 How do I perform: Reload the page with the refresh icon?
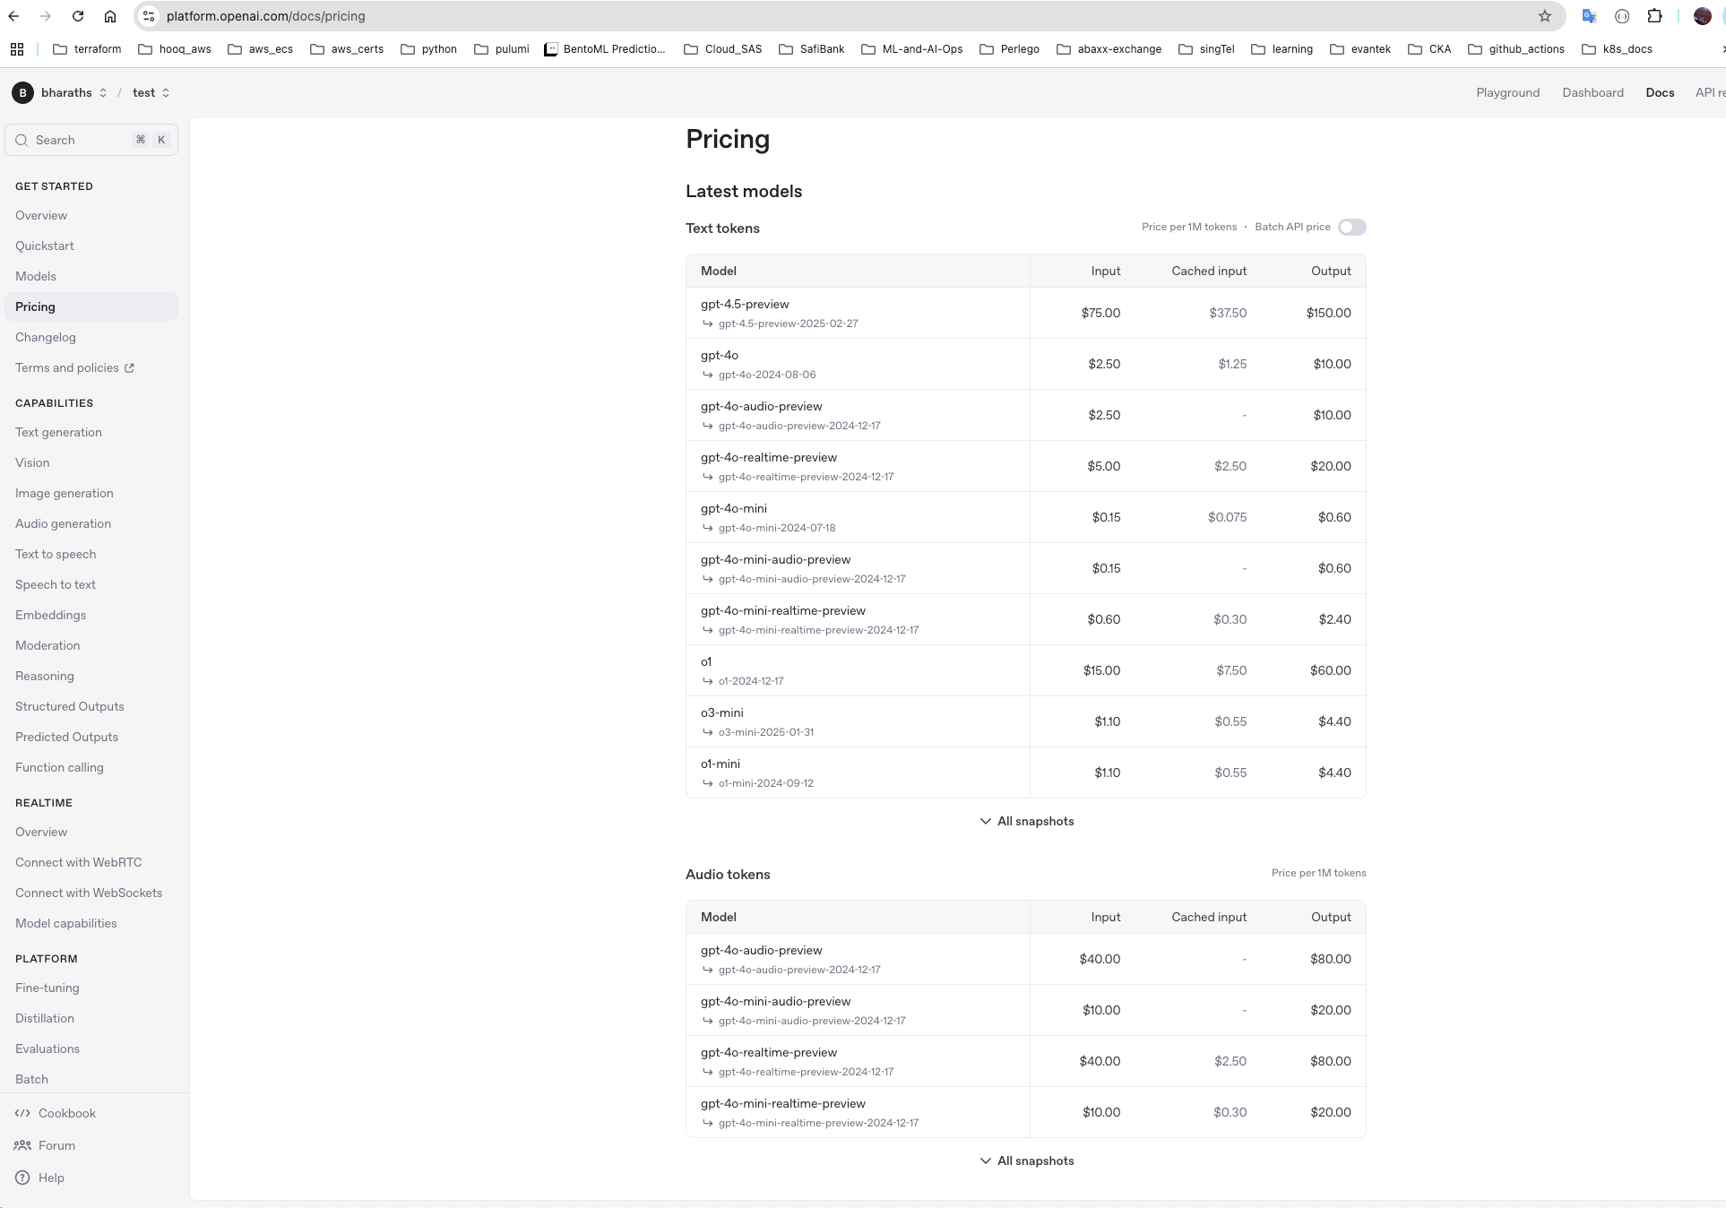pyautogui.click(x=78, y=16)
